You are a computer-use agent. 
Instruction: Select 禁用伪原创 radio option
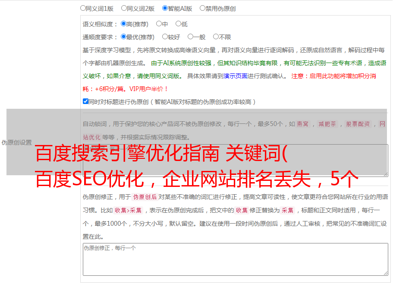coord(202,8)
